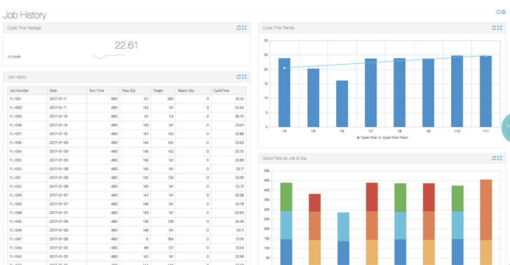Refresh the Cycle Time Average panel

(x=239, y=28)
